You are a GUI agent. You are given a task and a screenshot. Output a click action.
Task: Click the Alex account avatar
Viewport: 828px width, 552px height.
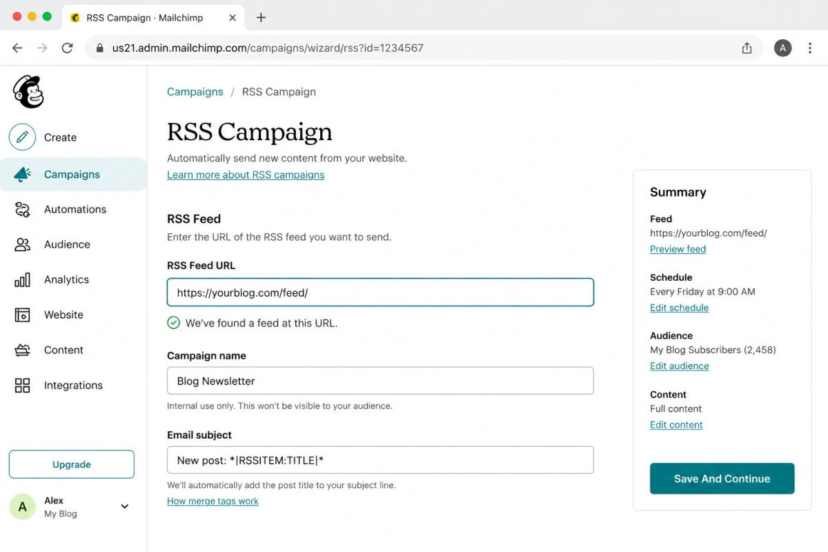pos(22,506)
